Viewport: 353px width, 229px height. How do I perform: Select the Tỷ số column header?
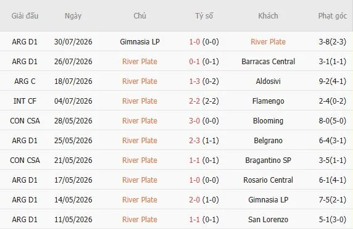point(204,16)
